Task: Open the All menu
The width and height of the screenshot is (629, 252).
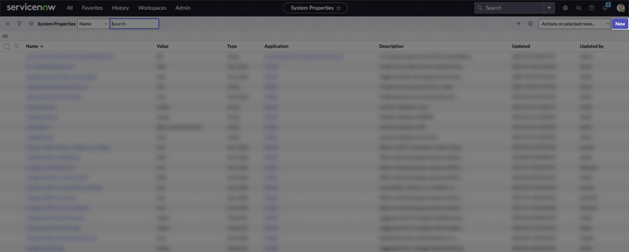Action: click(x=70, y=8)
